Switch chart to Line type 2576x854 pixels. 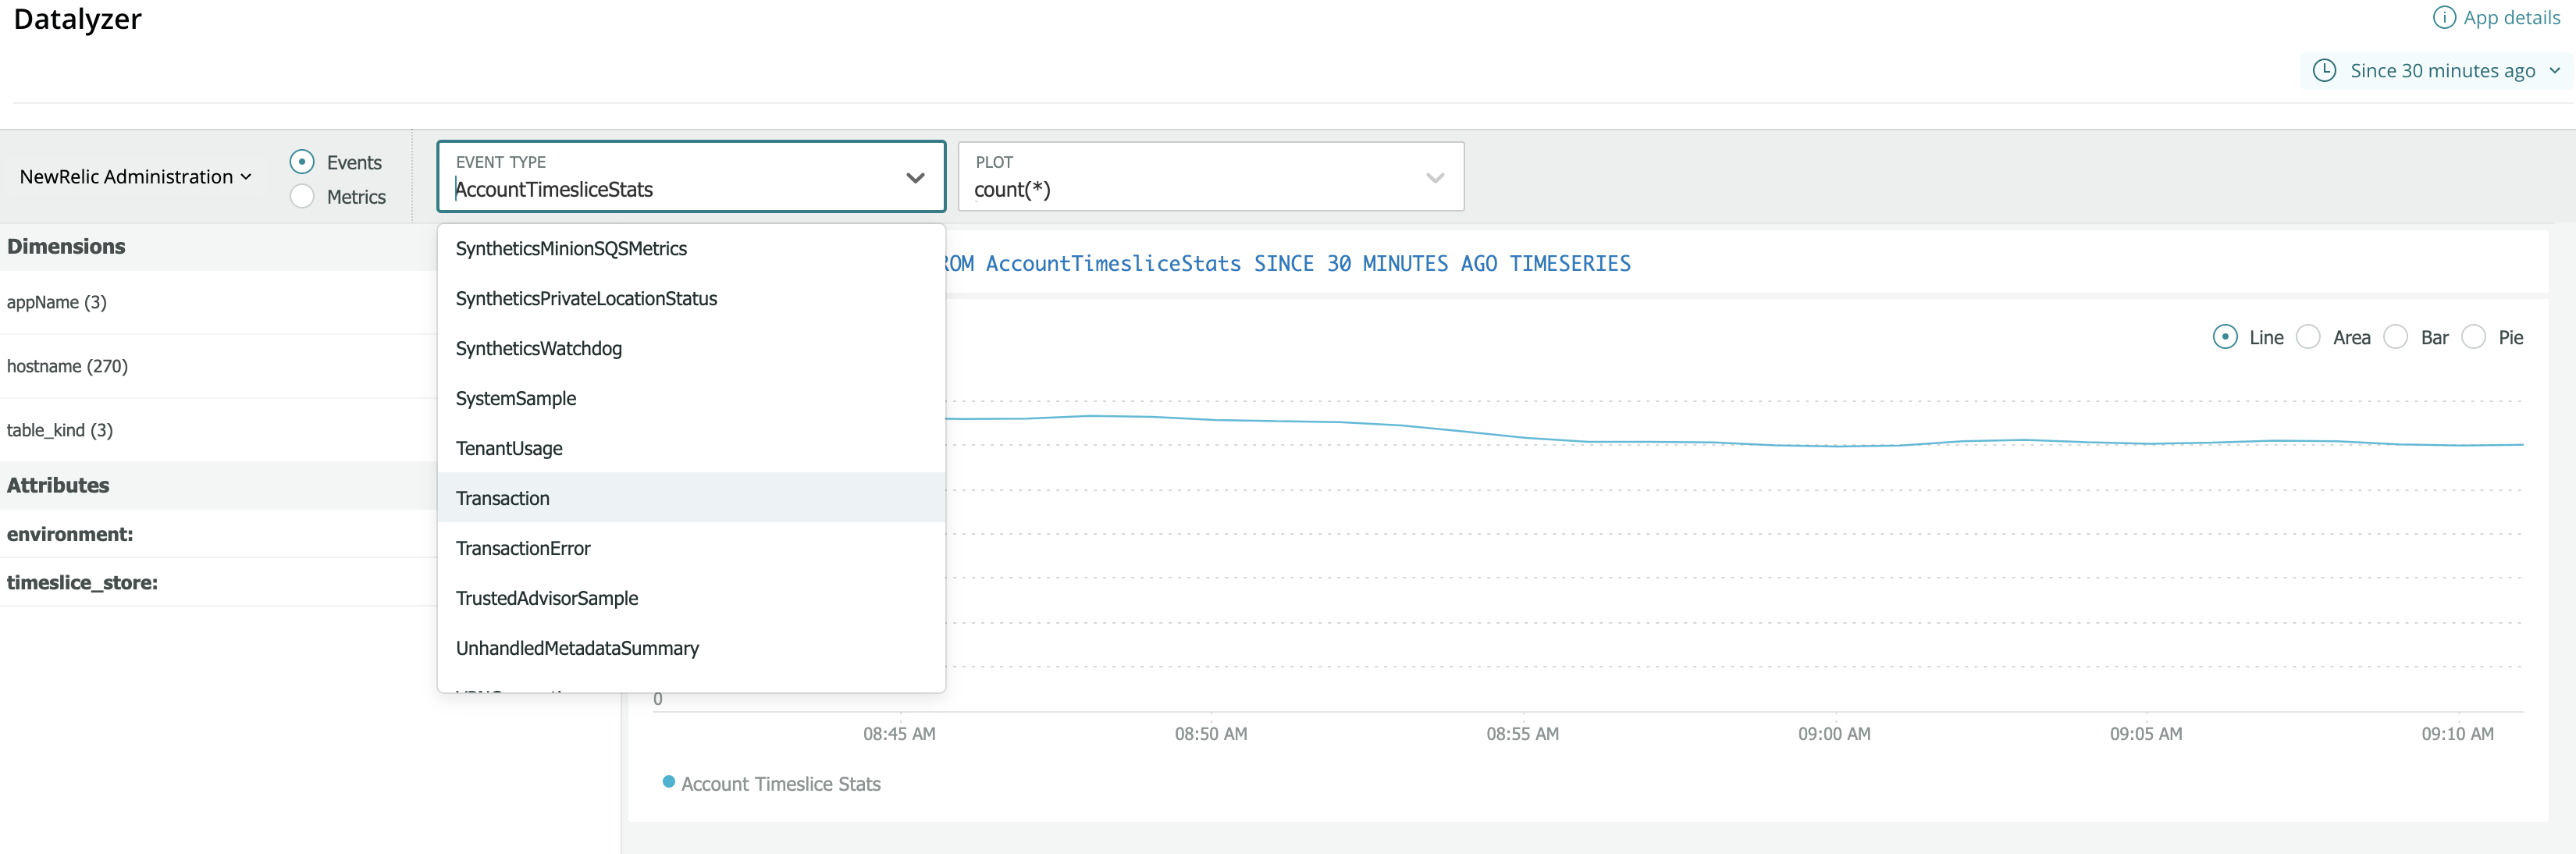tap(2225, 337)
